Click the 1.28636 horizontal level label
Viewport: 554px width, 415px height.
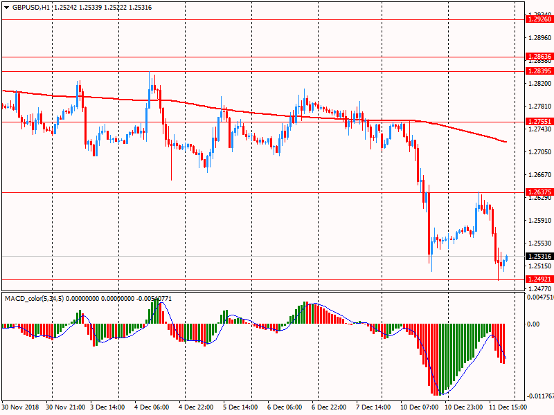[x=539, y=56]
